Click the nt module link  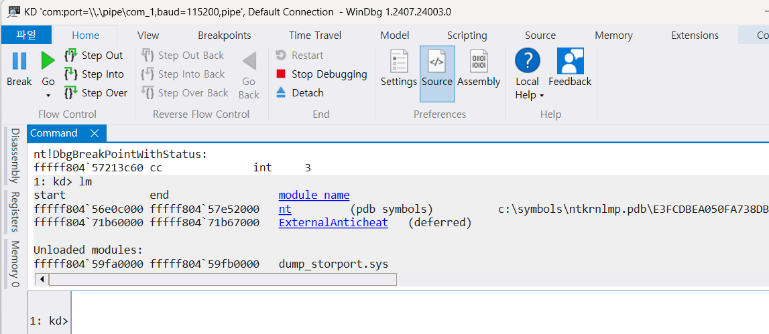coord(285,209)
